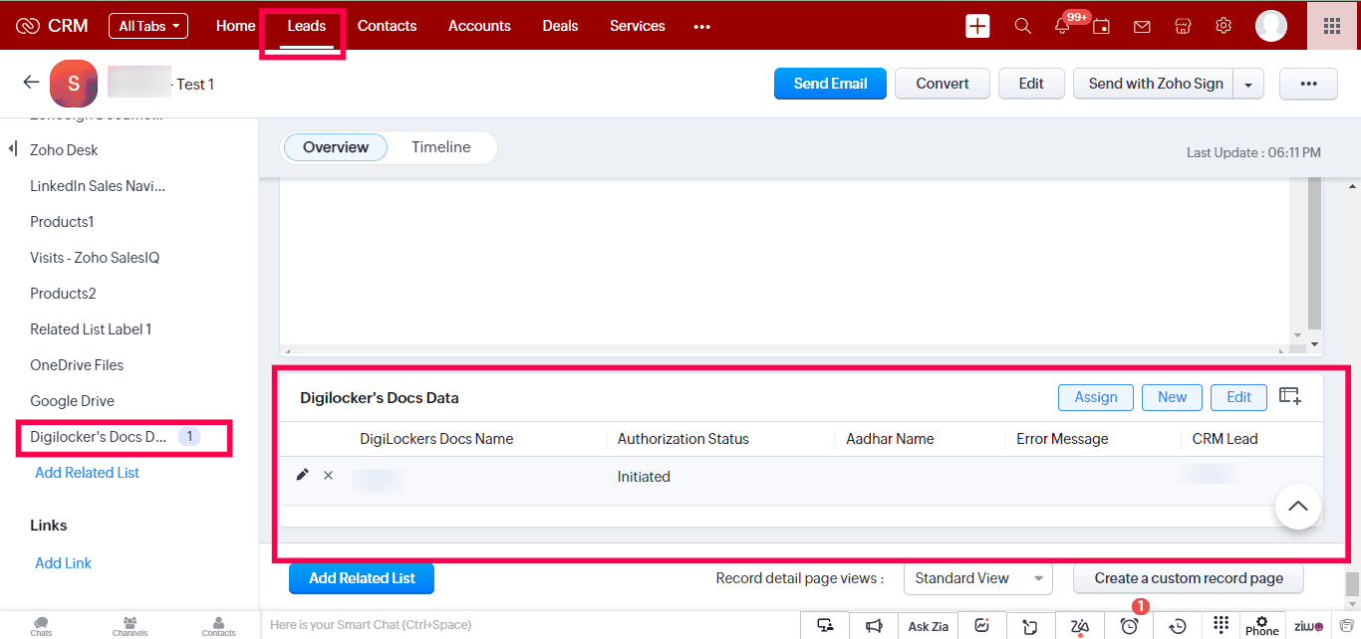Select the Overview view toggle
This screenshot has width=1361, height=639.
point(336,147)
